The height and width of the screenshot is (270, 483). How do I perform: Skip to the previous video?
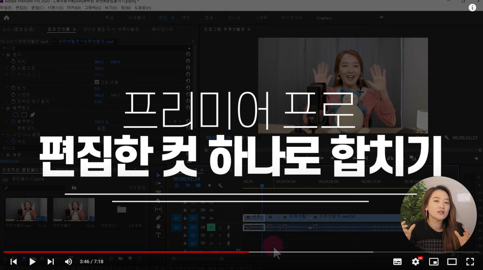tap(14, 261)
